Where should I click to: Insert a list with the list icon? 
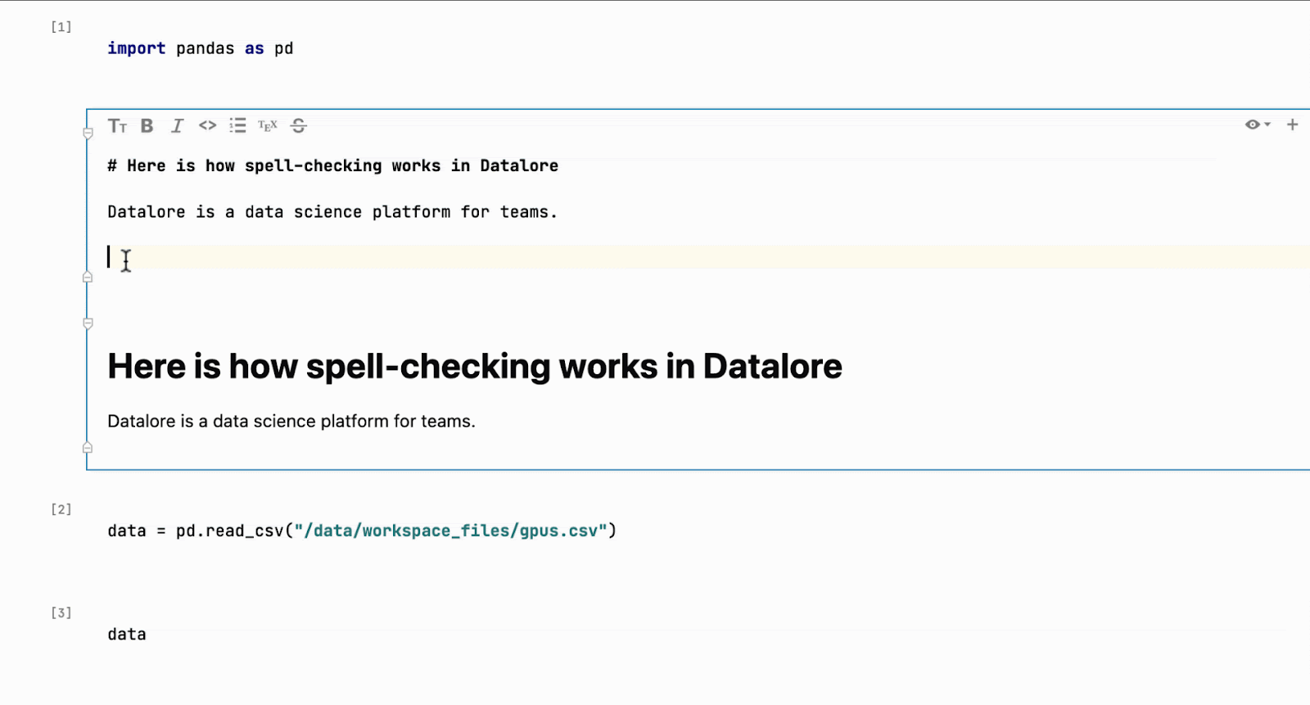pos(237,126)
